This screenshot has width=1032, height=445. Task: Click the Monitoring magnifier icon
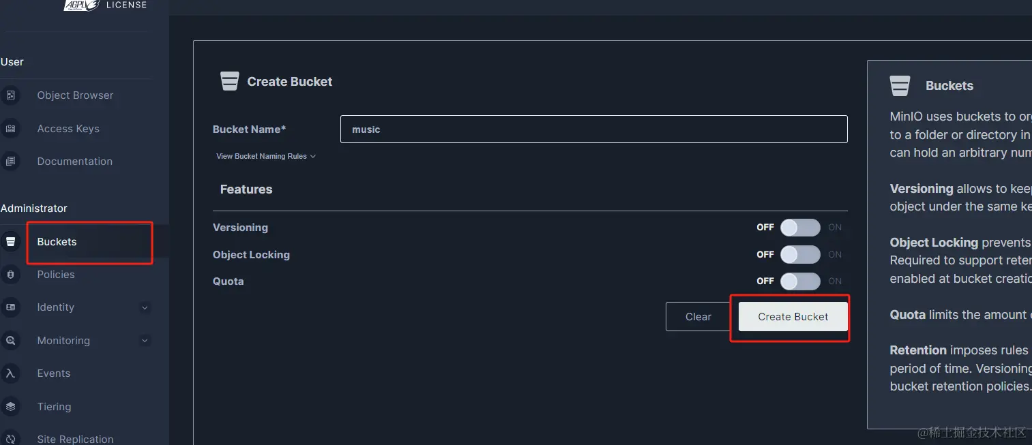12,340
